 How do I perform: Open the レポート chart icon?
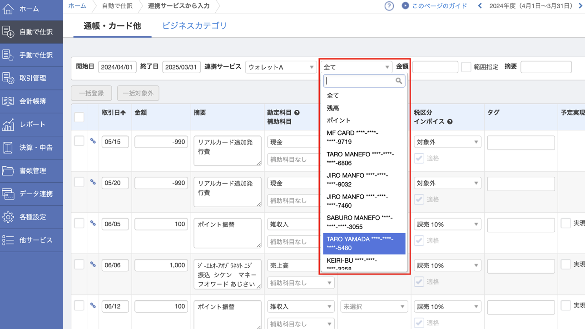click(x=8, y=125)
